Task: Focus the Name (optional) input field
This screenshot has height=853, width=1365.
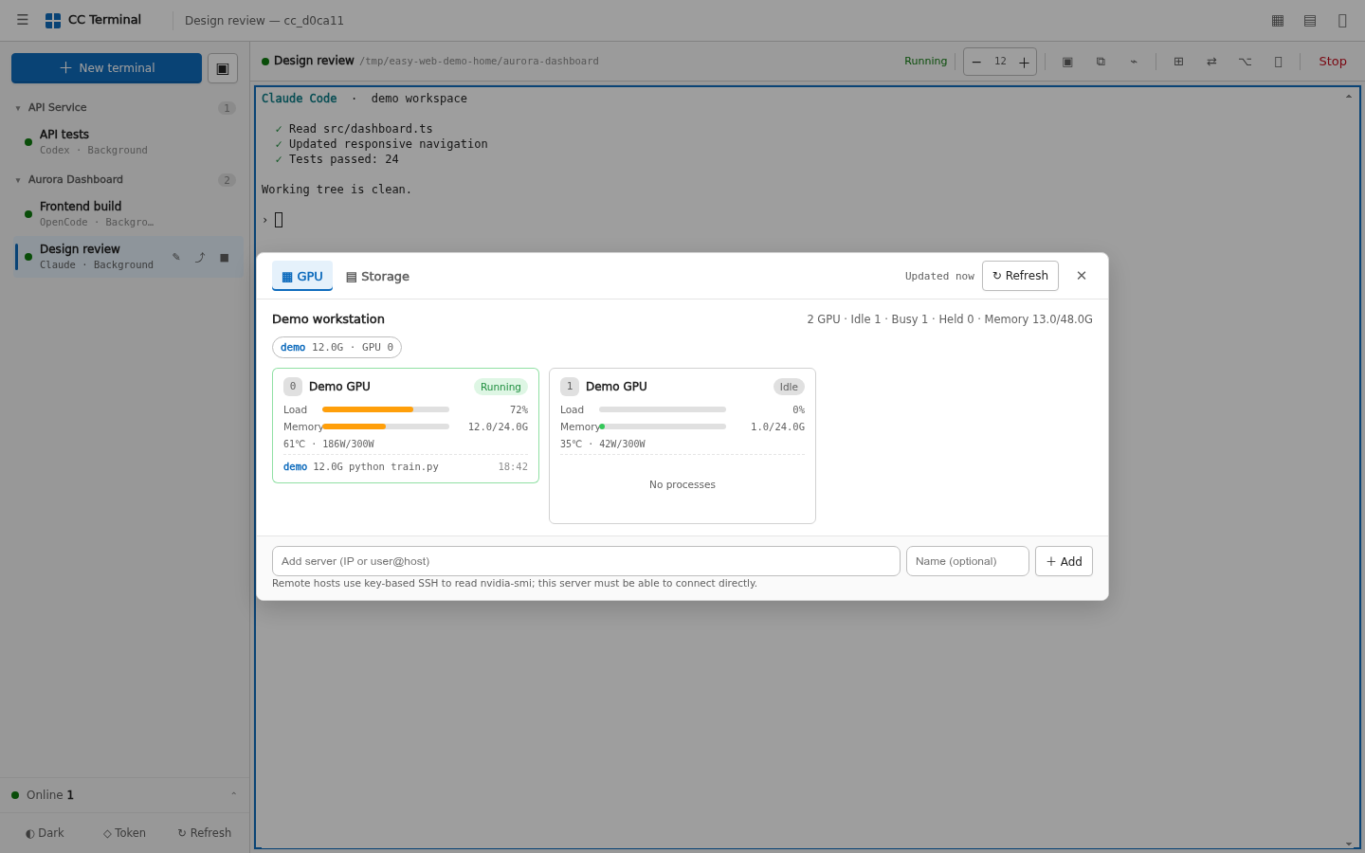Action: pos(968,561)
